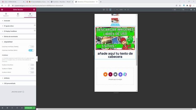Select the mobile device preview

coord(110,9)
